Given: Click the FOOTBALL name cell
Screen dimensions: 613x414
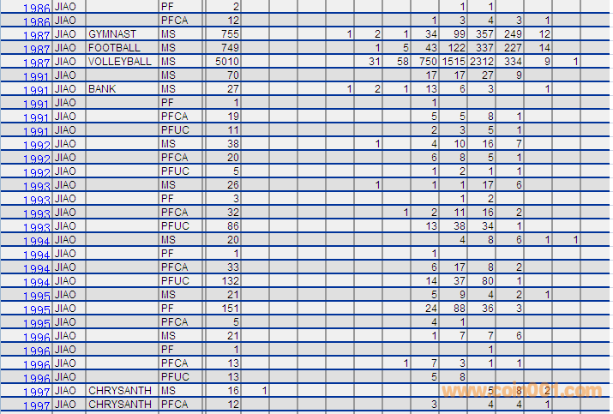Looking at the screenshot, I should [114, 48].
